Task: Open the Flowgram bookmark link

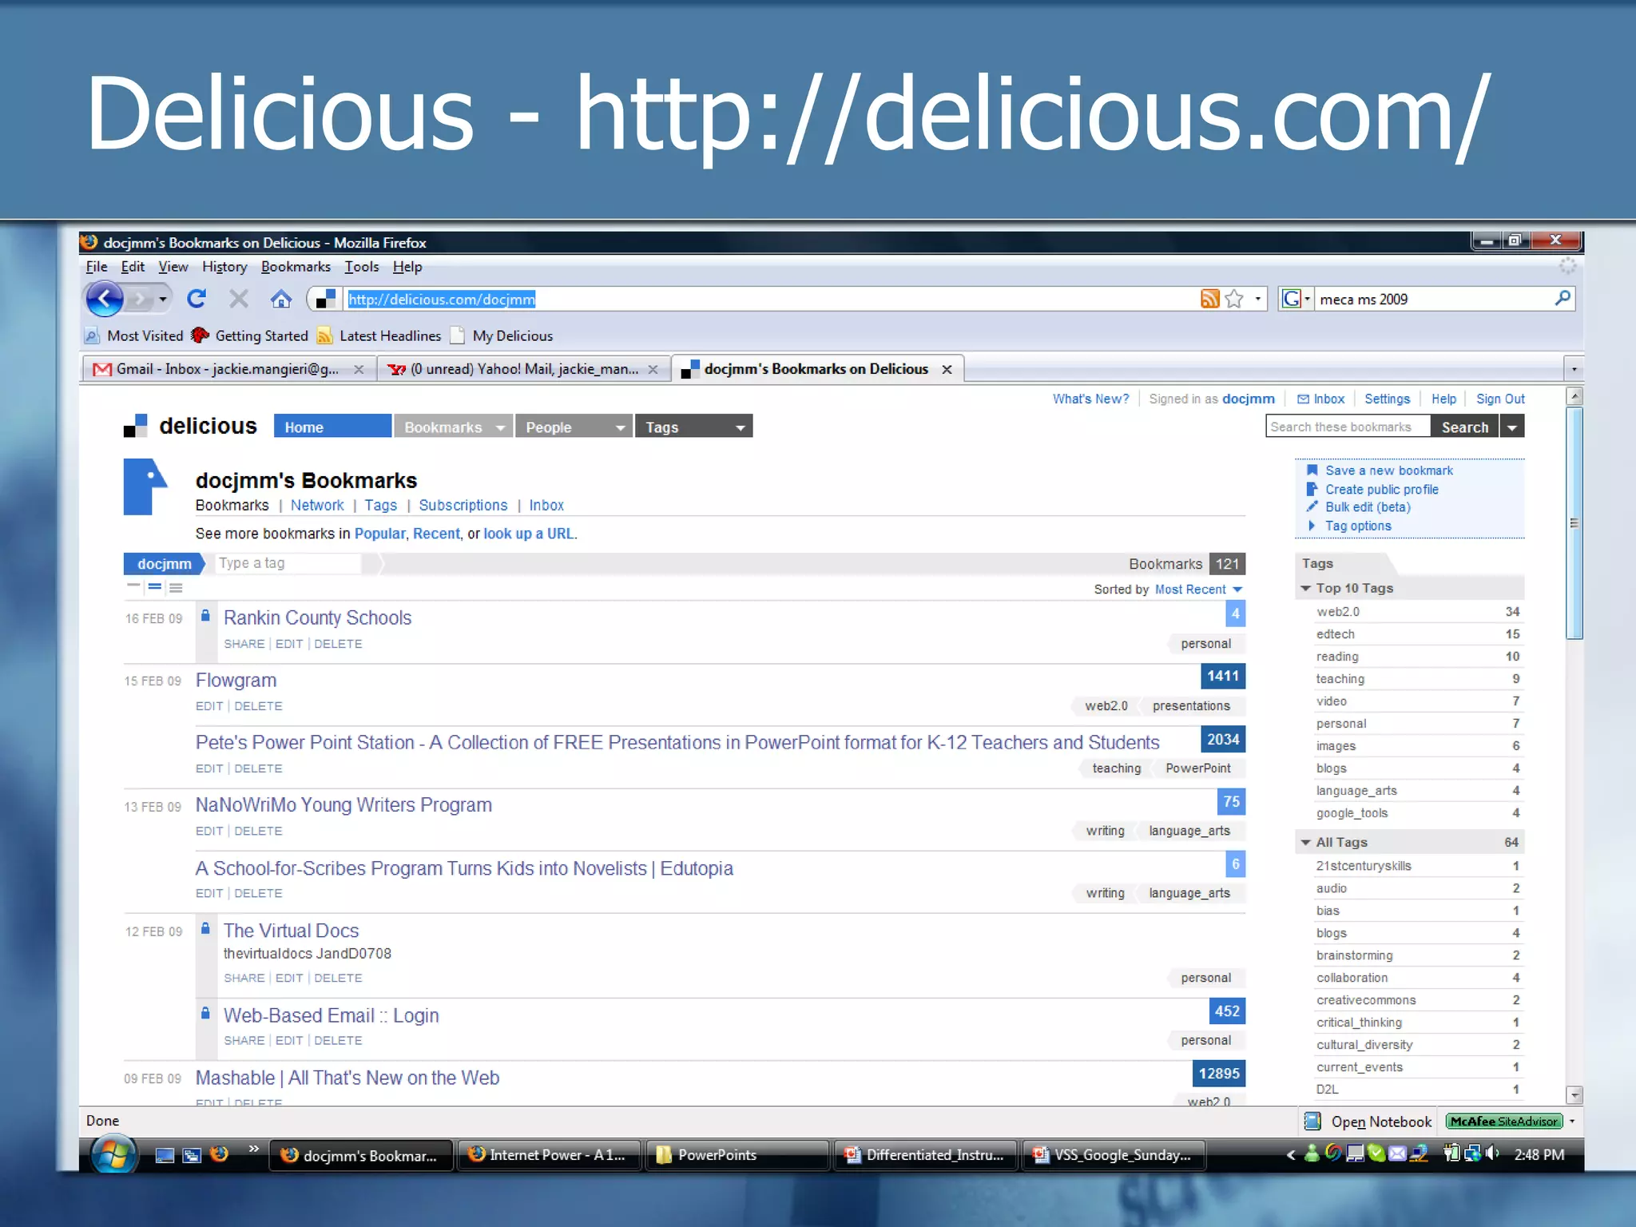Action: click(x=236, y=680)
